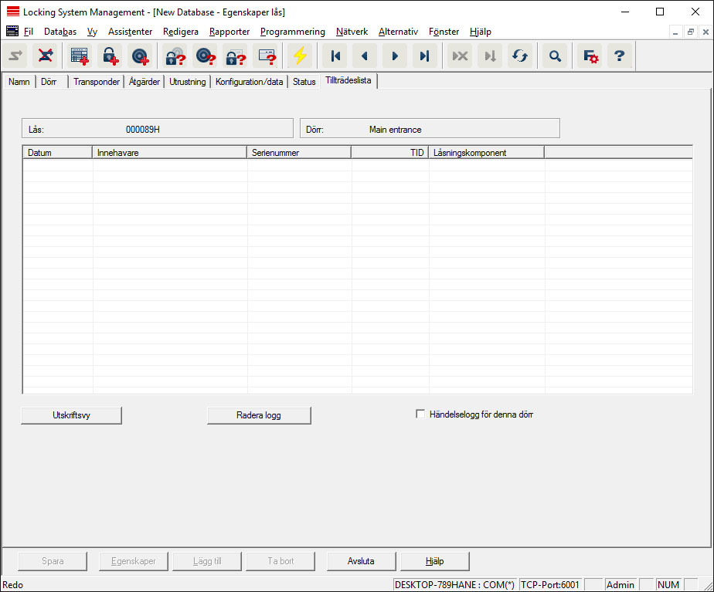Screen dimensions: 714x592
Task: Click the filter settings icon
Action: point(590,56)
